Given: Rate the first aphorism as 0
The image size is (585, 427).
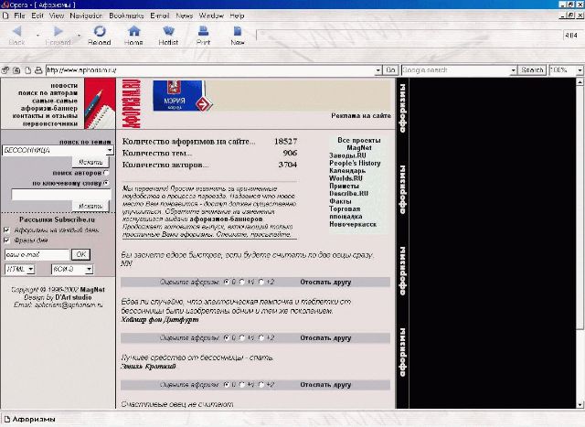Looking at the screenshot, I should pyautogui.click(x=227, y=283).
